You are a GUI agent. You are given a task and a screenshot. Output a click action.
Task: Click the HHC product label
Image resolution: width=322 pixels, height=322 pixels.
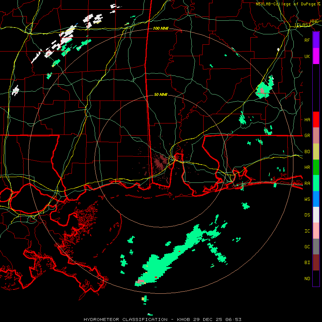tap(314, 21)
